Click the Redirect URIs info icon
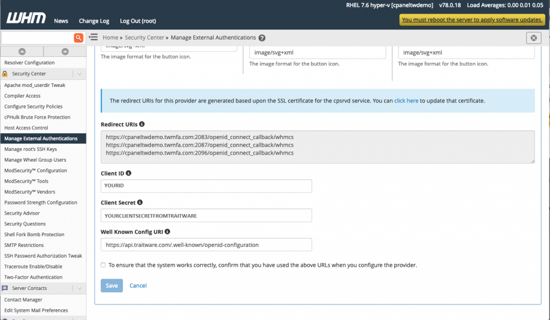This screenshot has height=320, width=550. [142, 124]
